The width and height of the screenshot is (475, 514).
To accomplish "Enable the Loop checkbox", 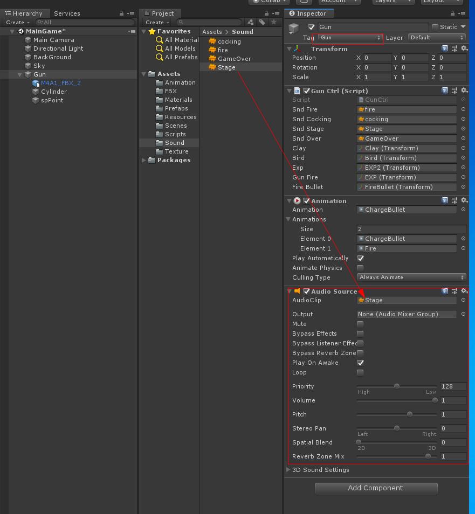I will coord(360,372).
